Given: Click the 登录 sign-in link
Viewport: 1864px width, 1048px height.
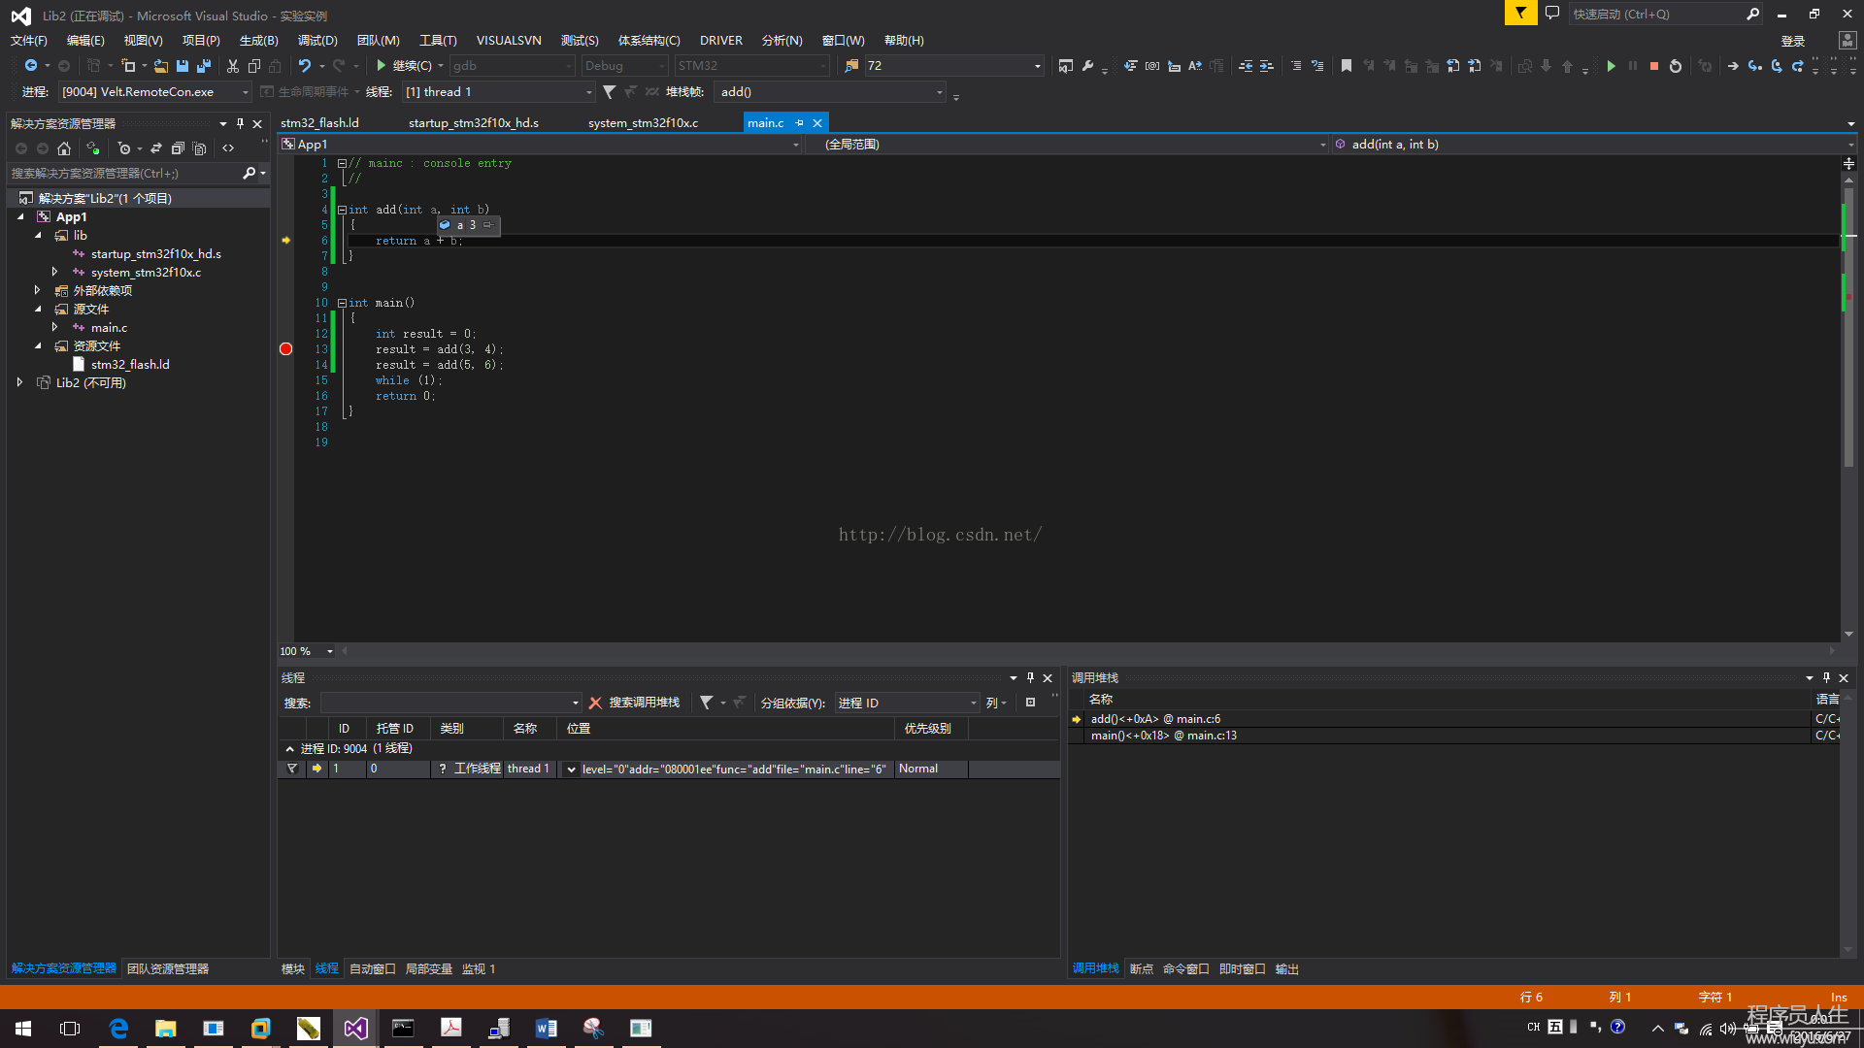Looking at the screenshot, I should tap(1792, 41).
